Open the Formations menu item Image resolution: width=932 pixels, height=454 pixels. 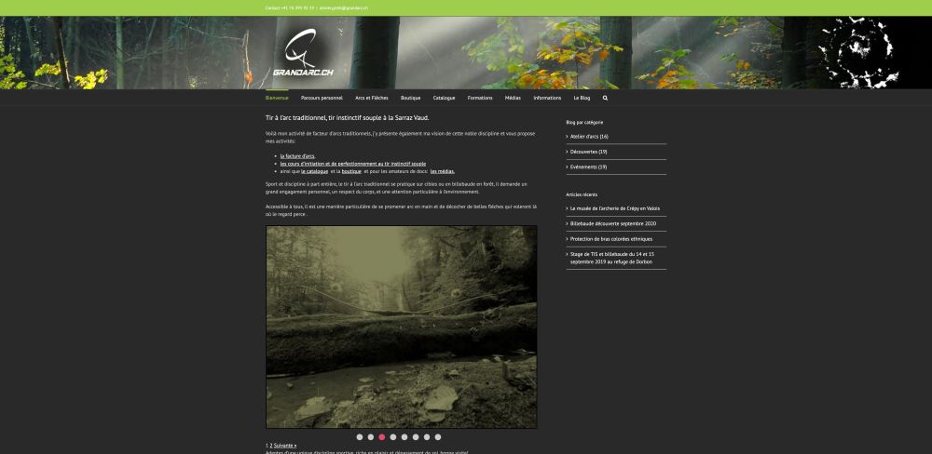(480, 98)
